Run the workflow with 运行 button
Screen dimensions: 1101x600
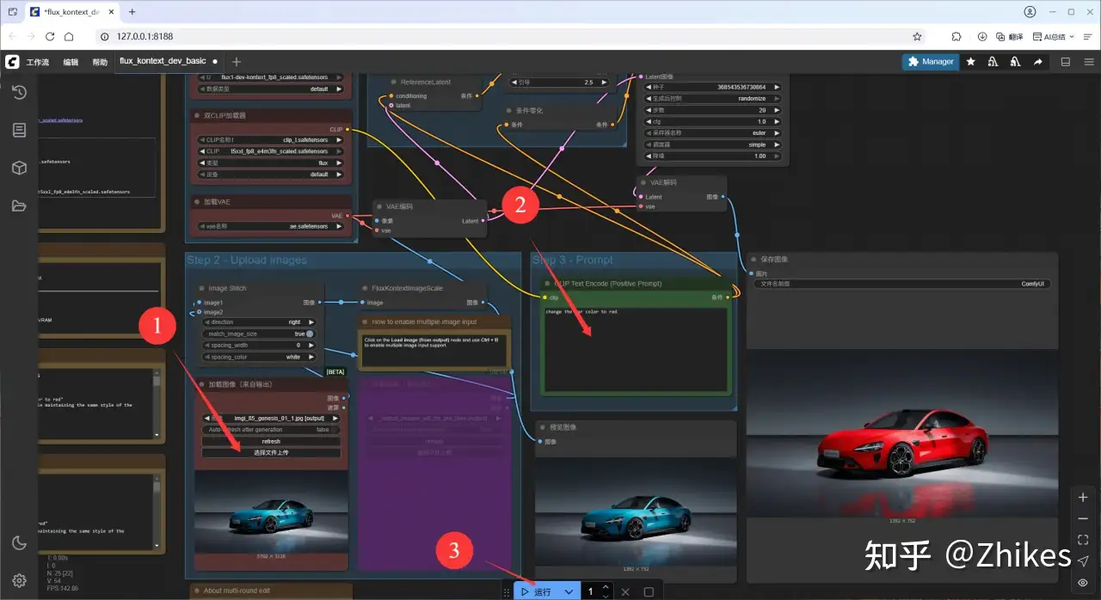pos(537,591)
